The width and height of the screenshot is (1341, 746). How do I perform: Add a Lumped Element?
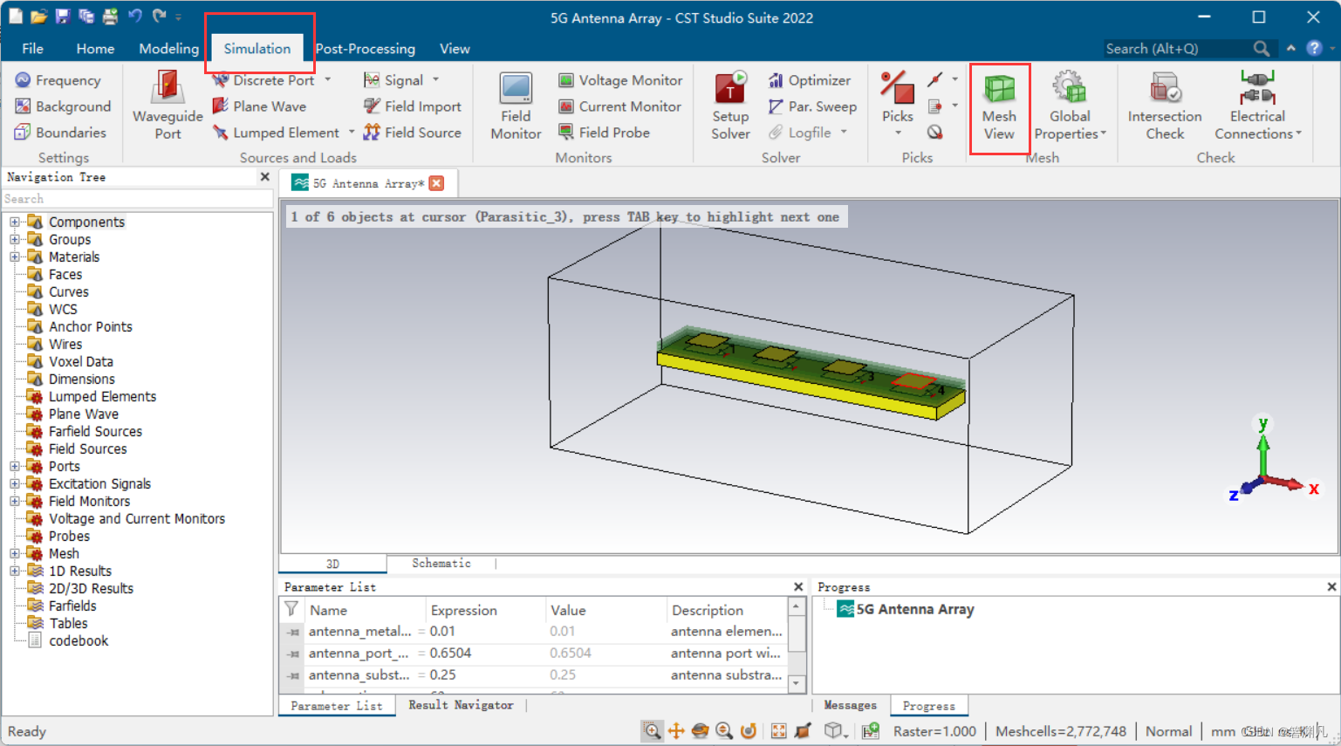point(276,133)
